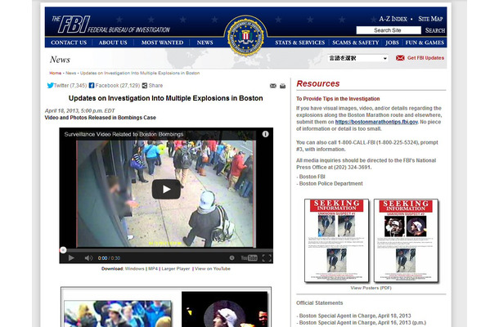Viewport: 499px width, 327px height.
Task: Open Stats & Services menu
Action: pos(299,43)
